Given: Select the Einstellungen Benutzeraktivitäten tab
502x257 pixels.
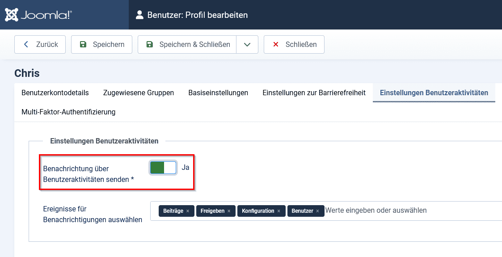Looking at the screenshot, I should click(x=434, y=93).
